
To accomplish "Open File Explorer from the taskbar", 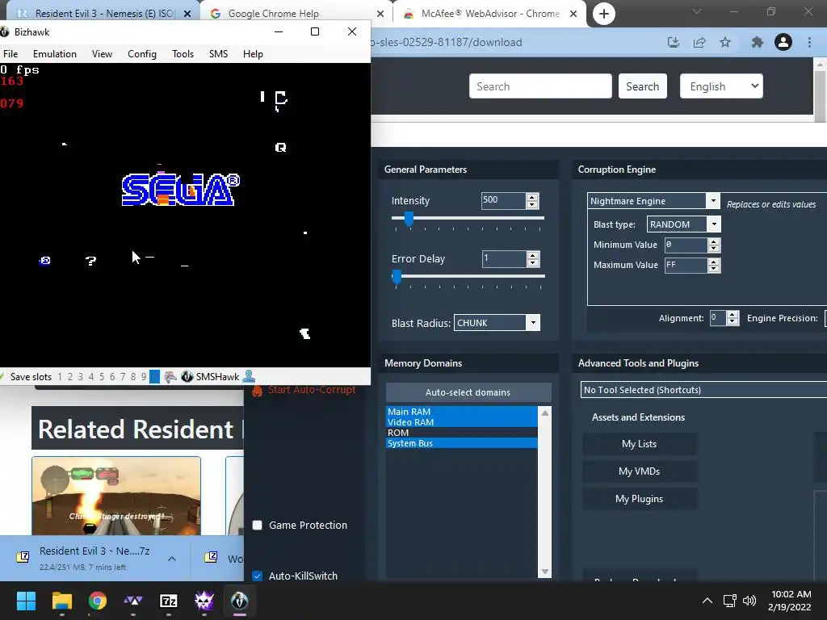I will pyautogui.click(x=61, y=601).
